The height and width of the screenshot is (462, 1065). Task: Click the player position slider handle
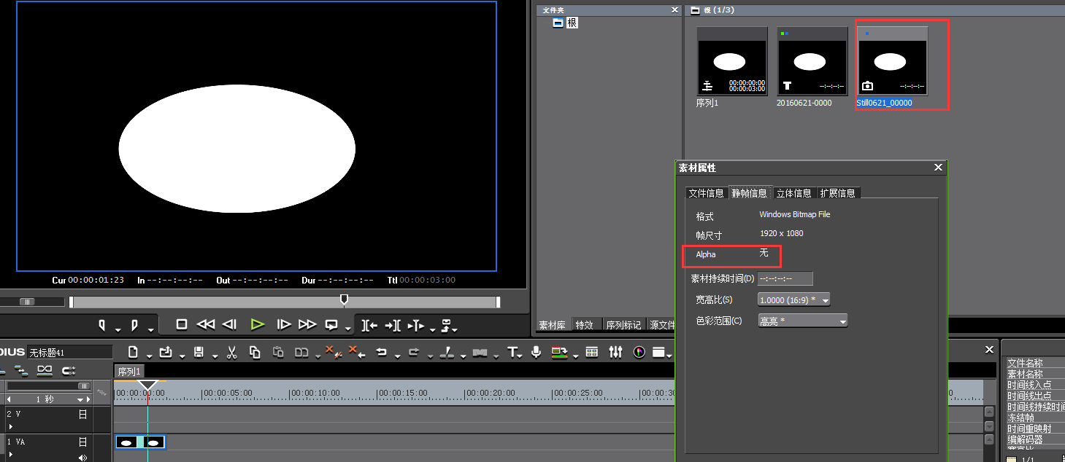pos(345,299)
